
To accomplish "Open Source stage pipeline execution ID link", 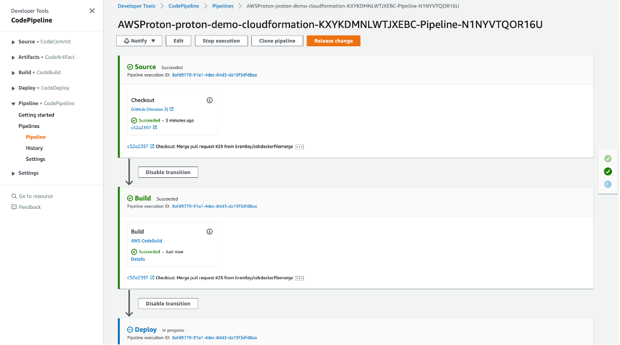I will click(214, 75).
